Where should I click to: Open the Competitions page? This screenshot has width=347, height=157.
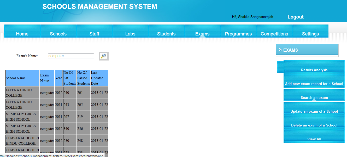[x=274, y=34]
